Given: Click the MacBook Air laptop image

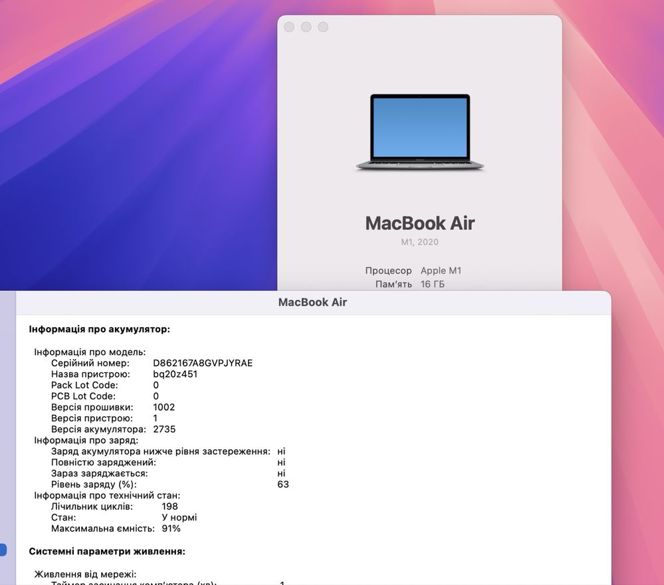Looking at the screenshot, I should point(419,132).
